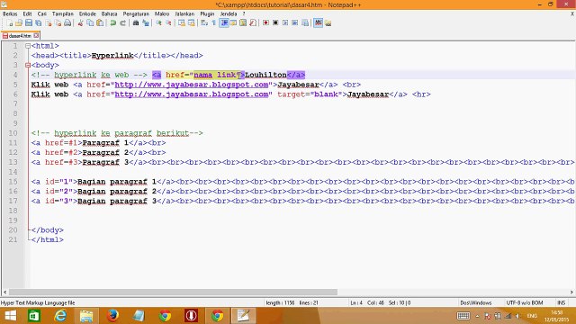
Task: Click the Document Map toolbar icon
Action: [243, 22]
